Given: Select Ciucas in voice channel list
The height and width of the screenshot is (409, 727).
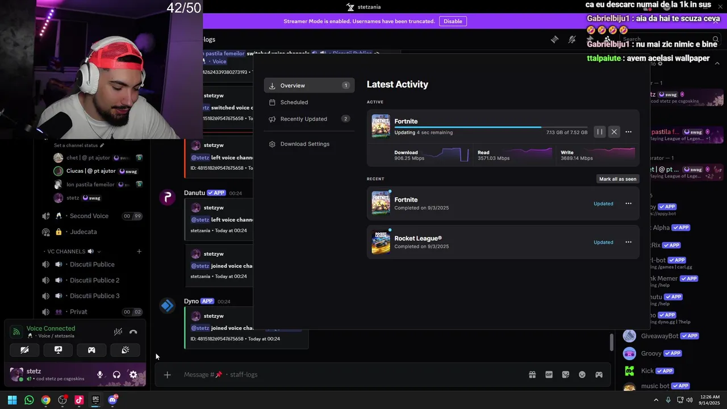Looking at the screenshot, I should pos(97,171).
